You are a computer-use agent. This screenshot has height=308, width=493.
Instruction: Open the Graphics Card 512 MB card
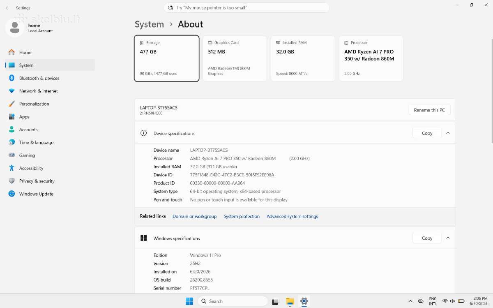click(235, 58)
